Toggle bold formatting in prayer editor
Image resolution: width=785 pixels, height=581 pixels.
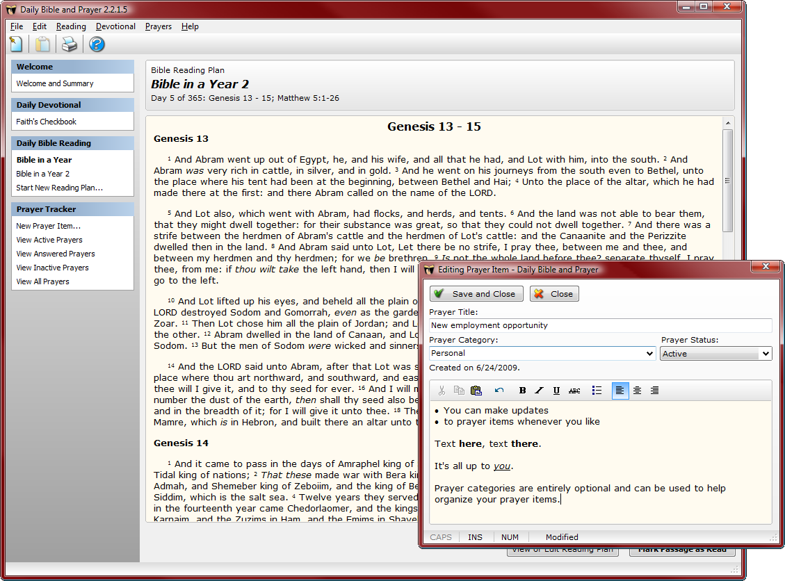click(523, 391)
